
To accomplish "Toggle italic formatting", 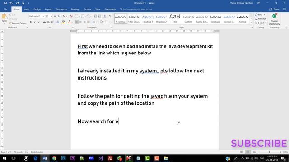I will 35,22.
